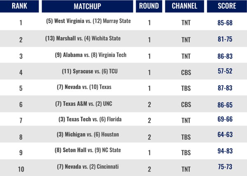Click Texas Tech vs. Florida matchup
247x176 pixels.
coord(90,119)
